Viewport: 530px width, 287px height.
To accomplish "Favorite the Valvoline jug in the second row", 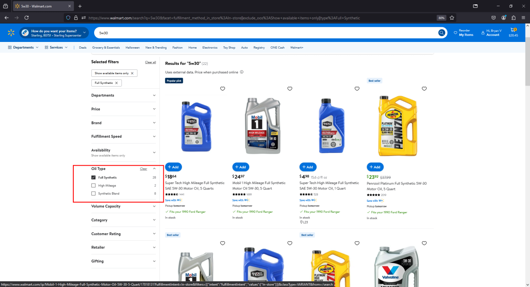I will (424, 243).
